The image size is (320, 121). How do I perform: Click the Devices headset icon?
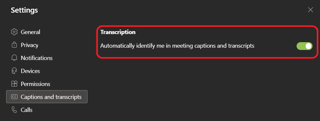coord(14,71)
